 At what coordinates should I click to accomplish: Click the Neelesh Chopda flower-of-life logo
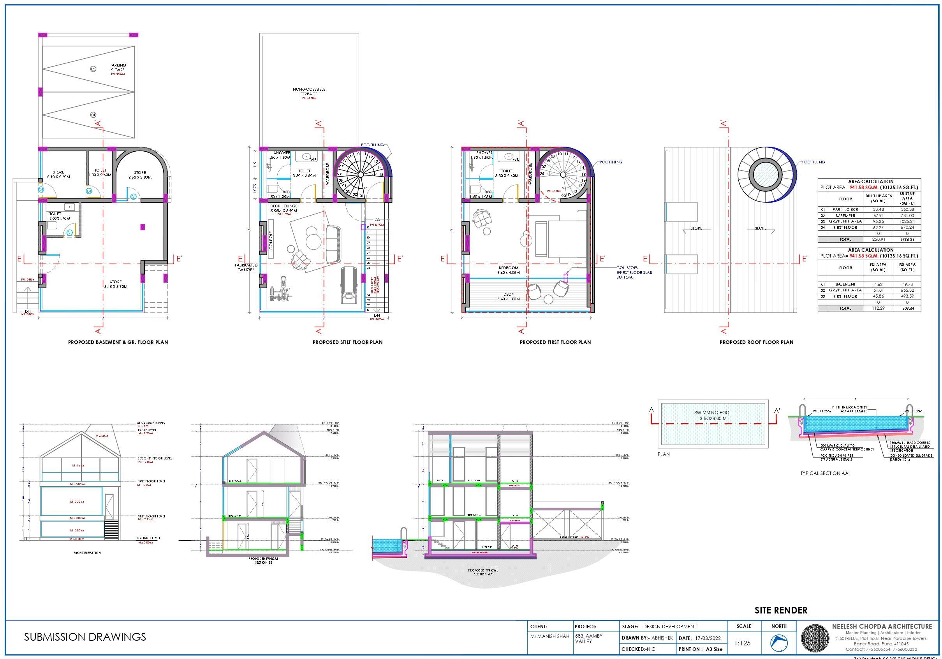coord(815,638)
